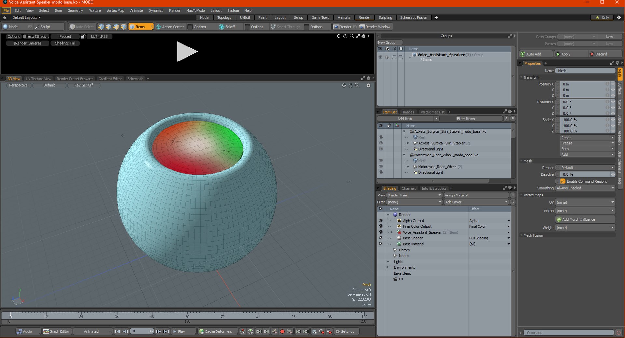Toggle Enable Command Regions checkbox

tap(563, 181)
